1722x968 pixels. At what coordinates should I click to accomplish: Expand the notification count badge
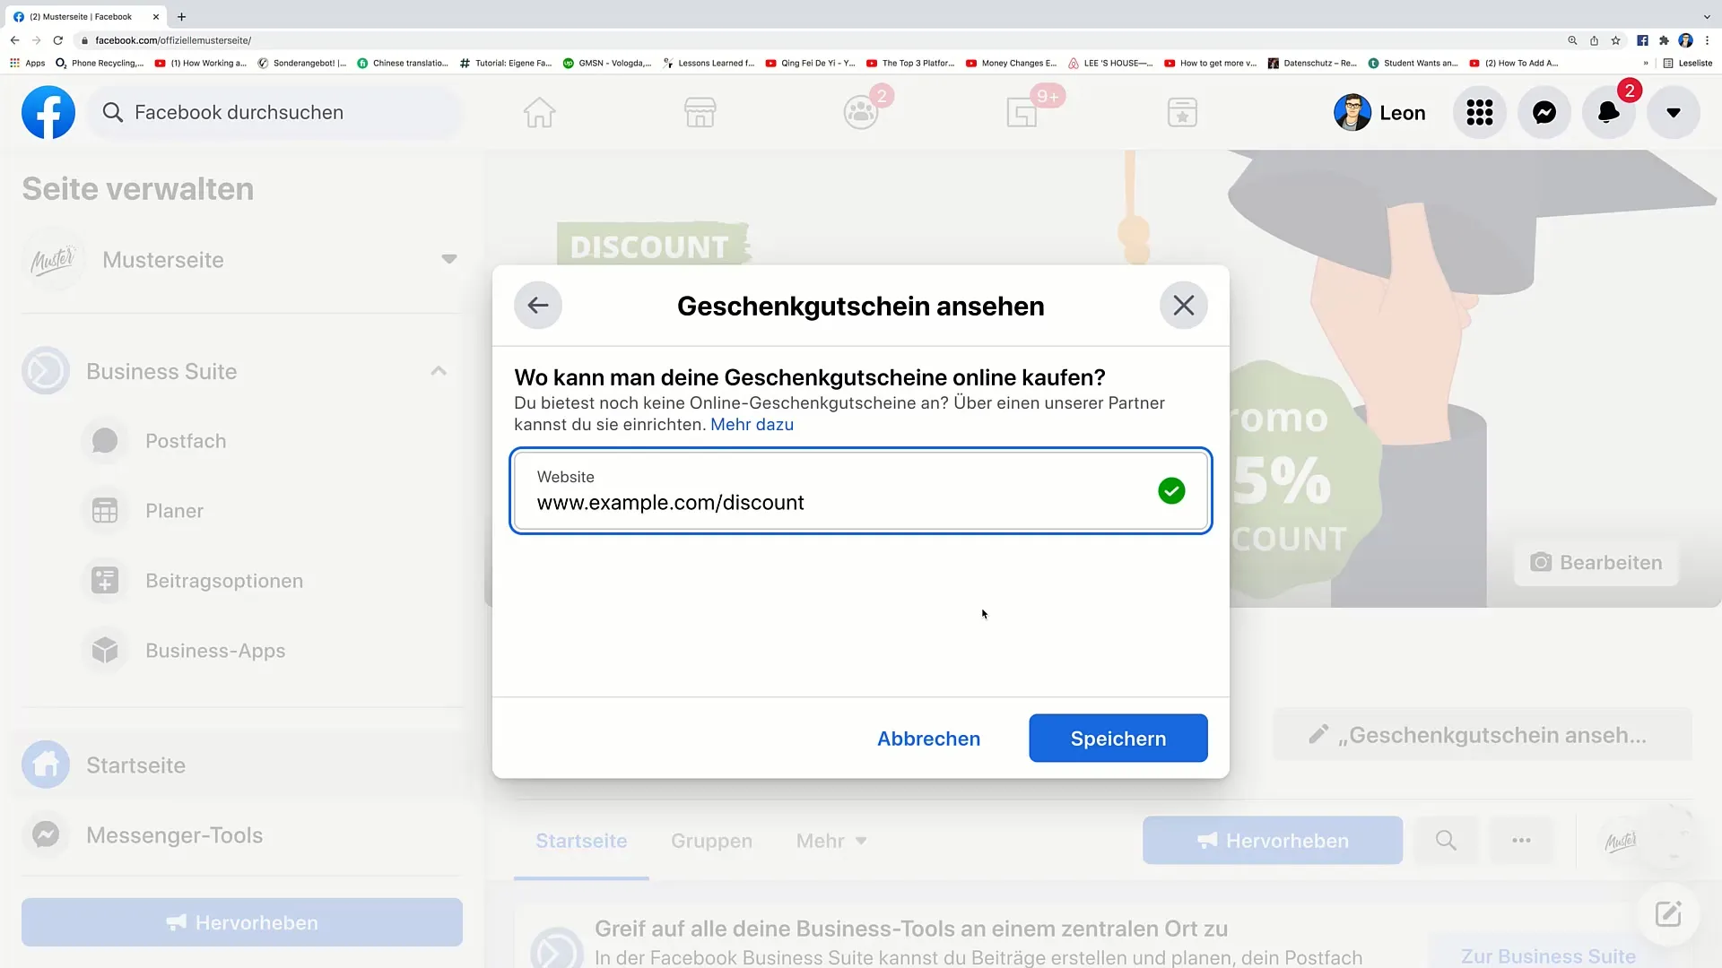tap(1629, 91)
